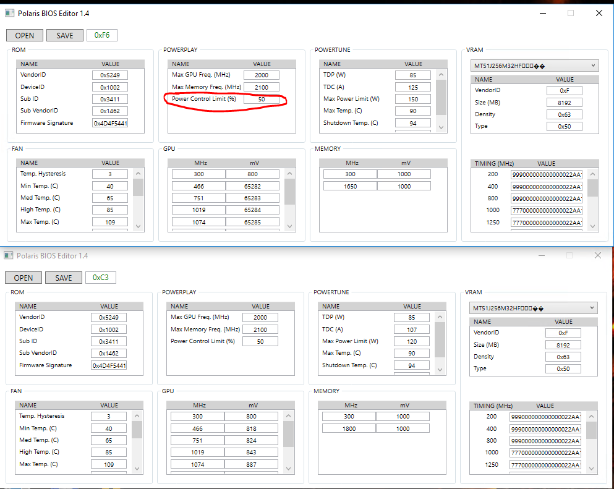Image resolution: width=614 pixels, height=489 pixels.
Task: Click POWERTUNE scroll up arrow in top window
Action: (441, 74)
